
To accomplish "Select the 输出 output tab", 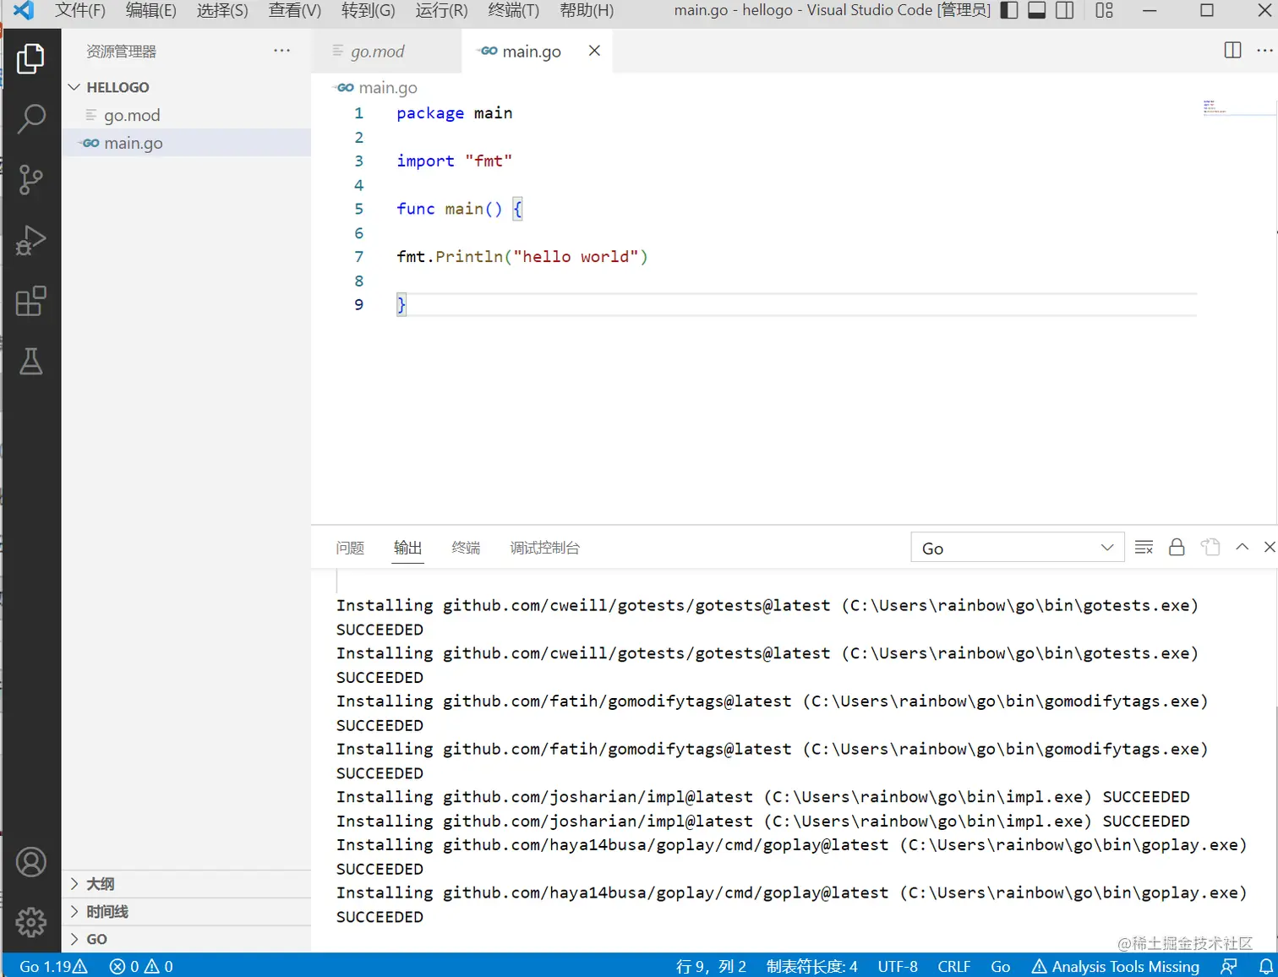I will pos(407,548).
